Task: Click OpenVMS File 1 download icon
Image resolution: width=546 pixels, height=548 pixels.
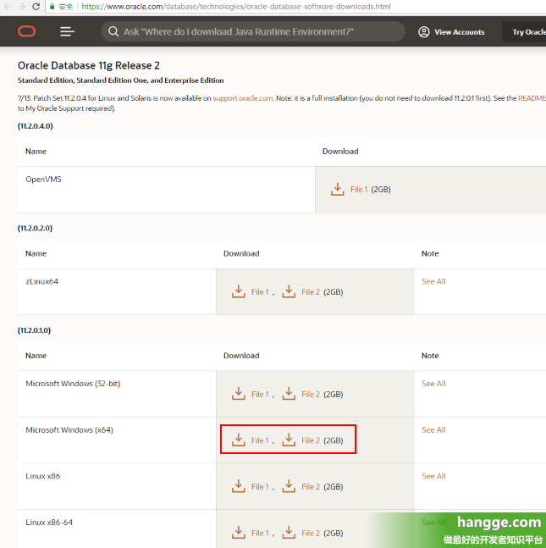Action: (338, 189)
